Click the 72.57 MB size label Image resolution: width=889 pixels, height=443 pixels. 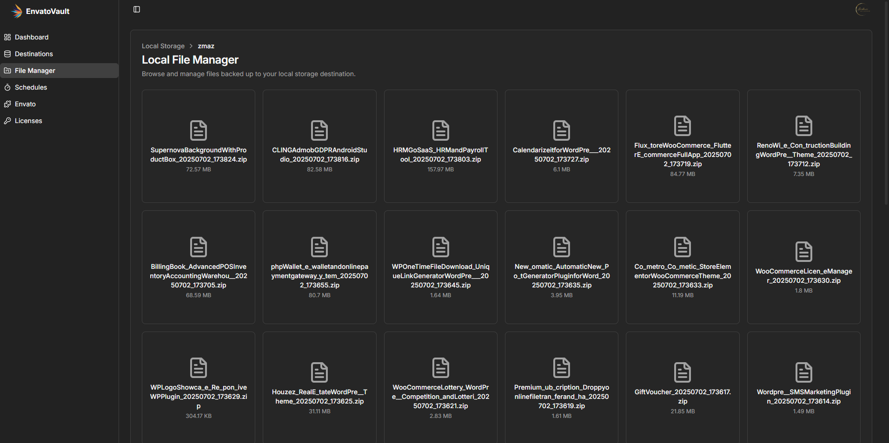click(x=199, y=169)
